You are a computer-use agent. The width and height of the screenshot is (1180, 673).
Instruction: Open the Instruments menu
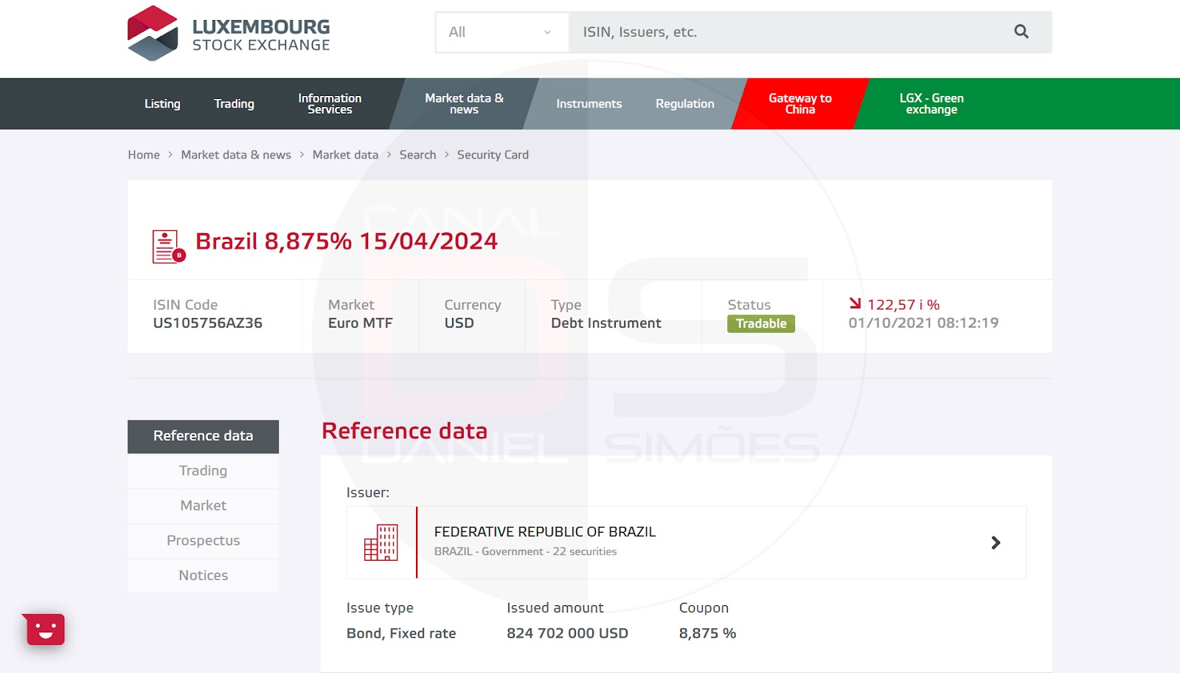point(589,104)
